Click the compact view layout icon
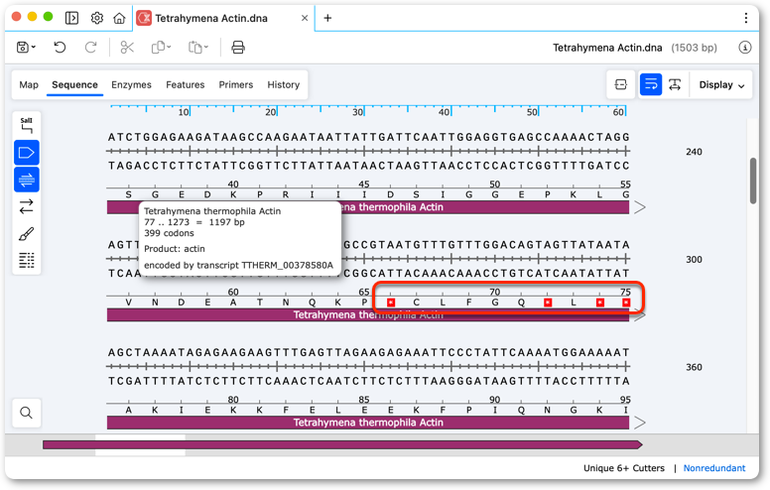770x490 pixels. (x=621, y=85)
